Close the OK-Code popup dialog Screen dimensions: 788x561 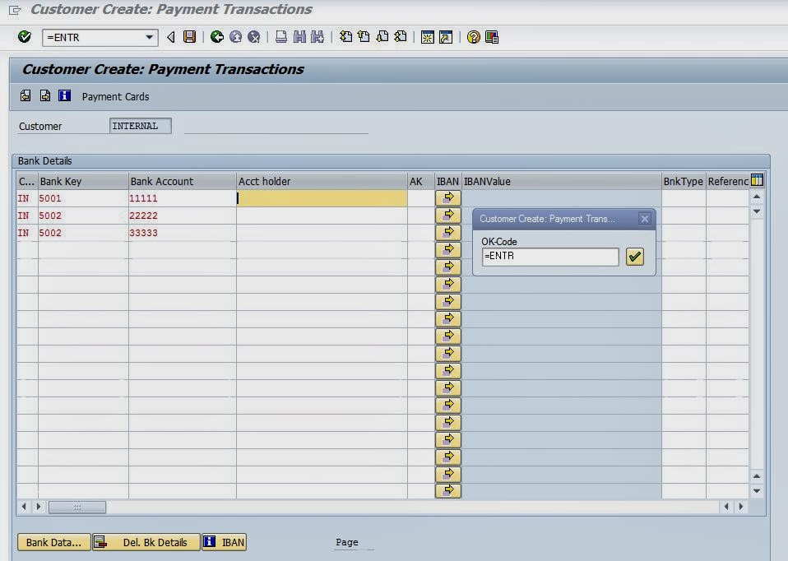[x=645, y=219]
